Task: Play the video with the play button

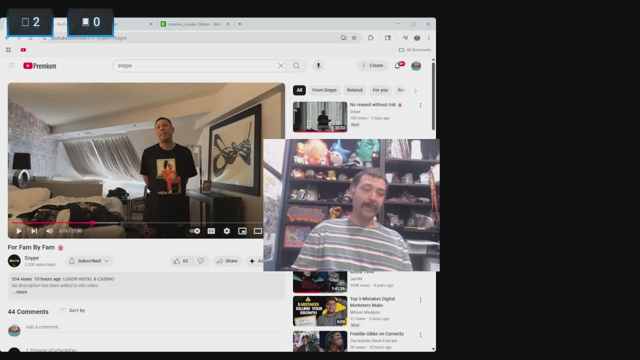Action: [19, 231]
